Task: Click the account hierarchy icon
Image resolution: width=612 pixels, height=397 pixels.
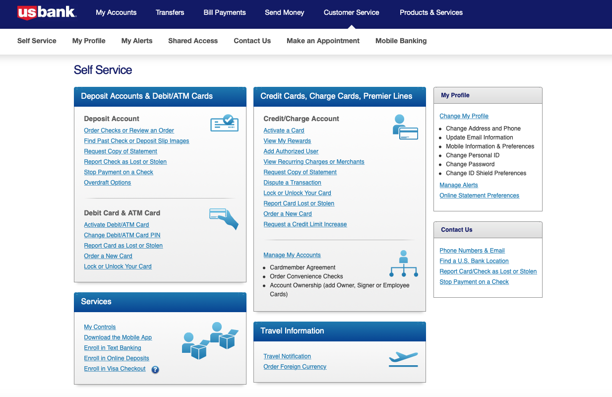Action: pyautogui.click(x=404, y=264)
